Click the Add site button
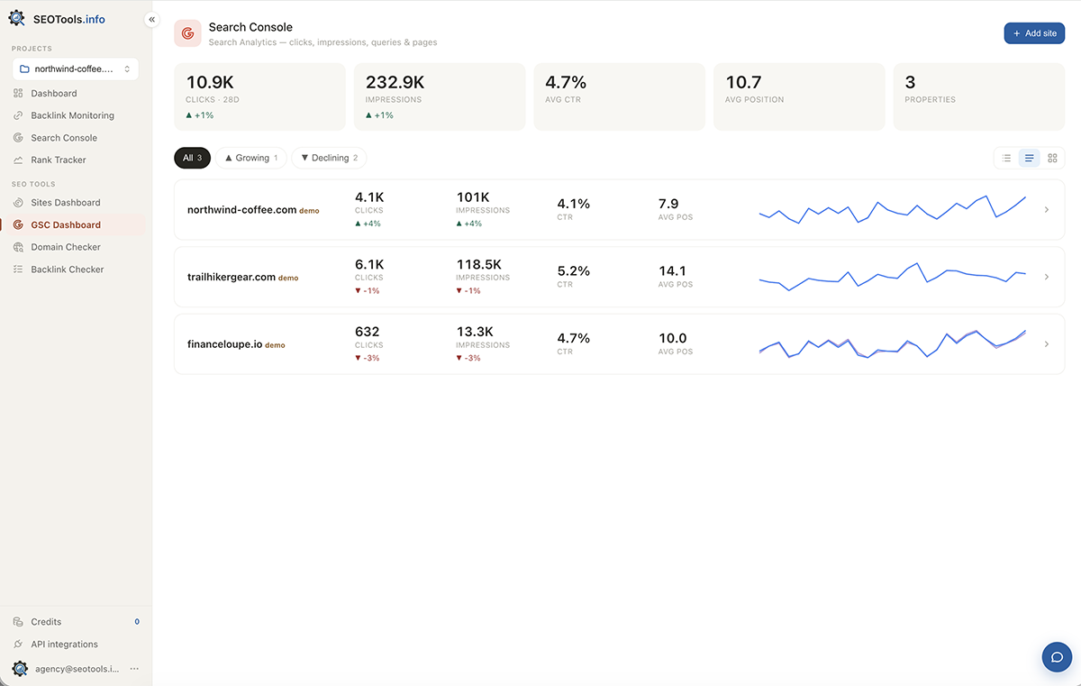The height and width of the screenshot is (686, 1081). pos(1034,33)
